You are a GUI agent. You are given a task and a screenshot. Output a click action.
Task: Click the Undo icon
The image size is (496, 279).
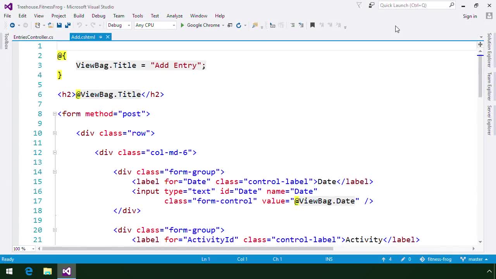click(79, 25)
